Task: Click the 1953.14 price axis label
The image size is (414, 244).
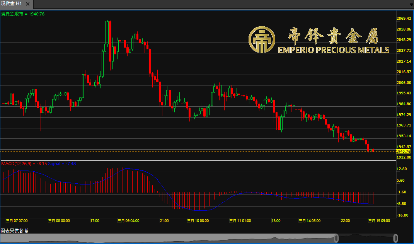Action: (x=404, y=136)
